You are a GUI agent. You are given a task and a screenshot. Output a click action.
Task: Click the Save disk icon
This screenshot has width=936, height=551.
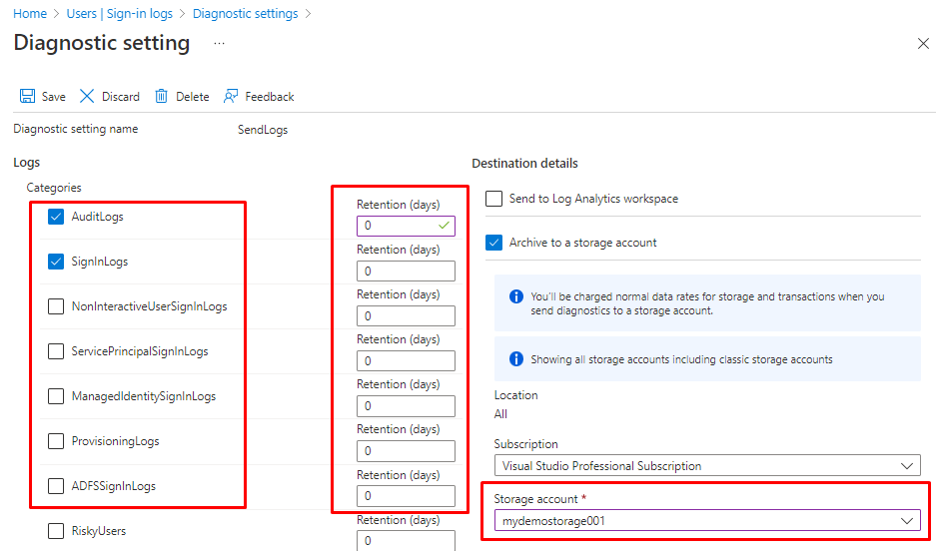point(28,97)
